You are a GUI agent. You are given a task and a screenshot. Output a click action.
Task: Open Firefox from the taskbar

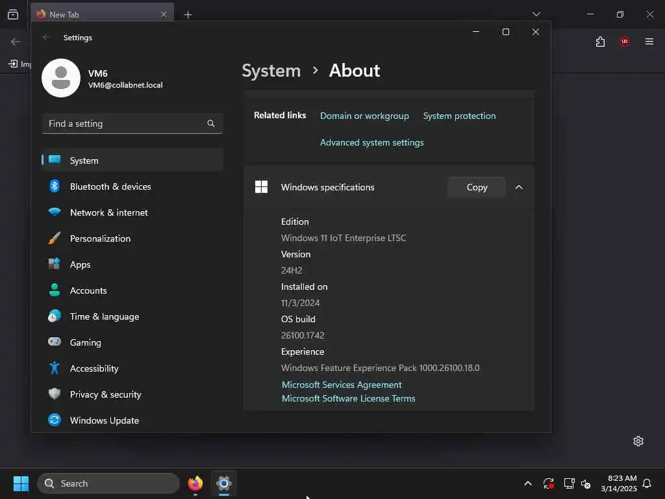point(195,483)
